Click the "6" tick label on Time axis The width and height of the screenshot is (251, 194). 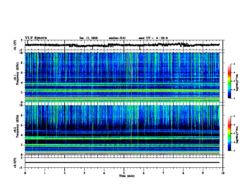(x=144, y=173)
